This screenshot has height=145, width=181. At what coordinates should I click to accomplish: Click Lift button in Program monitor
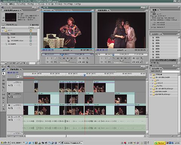(x=134, y=62)
